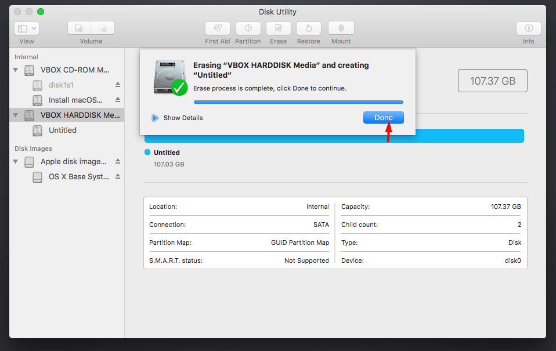
Task: Eject the Apple disk image
Action: [x=118, y=162]
